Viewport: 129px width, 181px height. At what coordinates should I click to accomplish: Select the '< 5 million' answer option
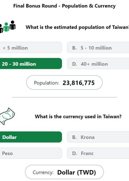click(31, 47)
